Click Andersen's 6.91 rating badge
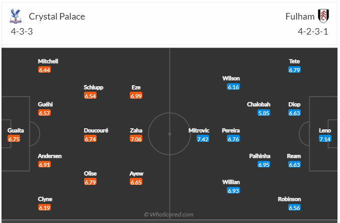This screenshot has height=223, width=340. [x=45, y=164]
